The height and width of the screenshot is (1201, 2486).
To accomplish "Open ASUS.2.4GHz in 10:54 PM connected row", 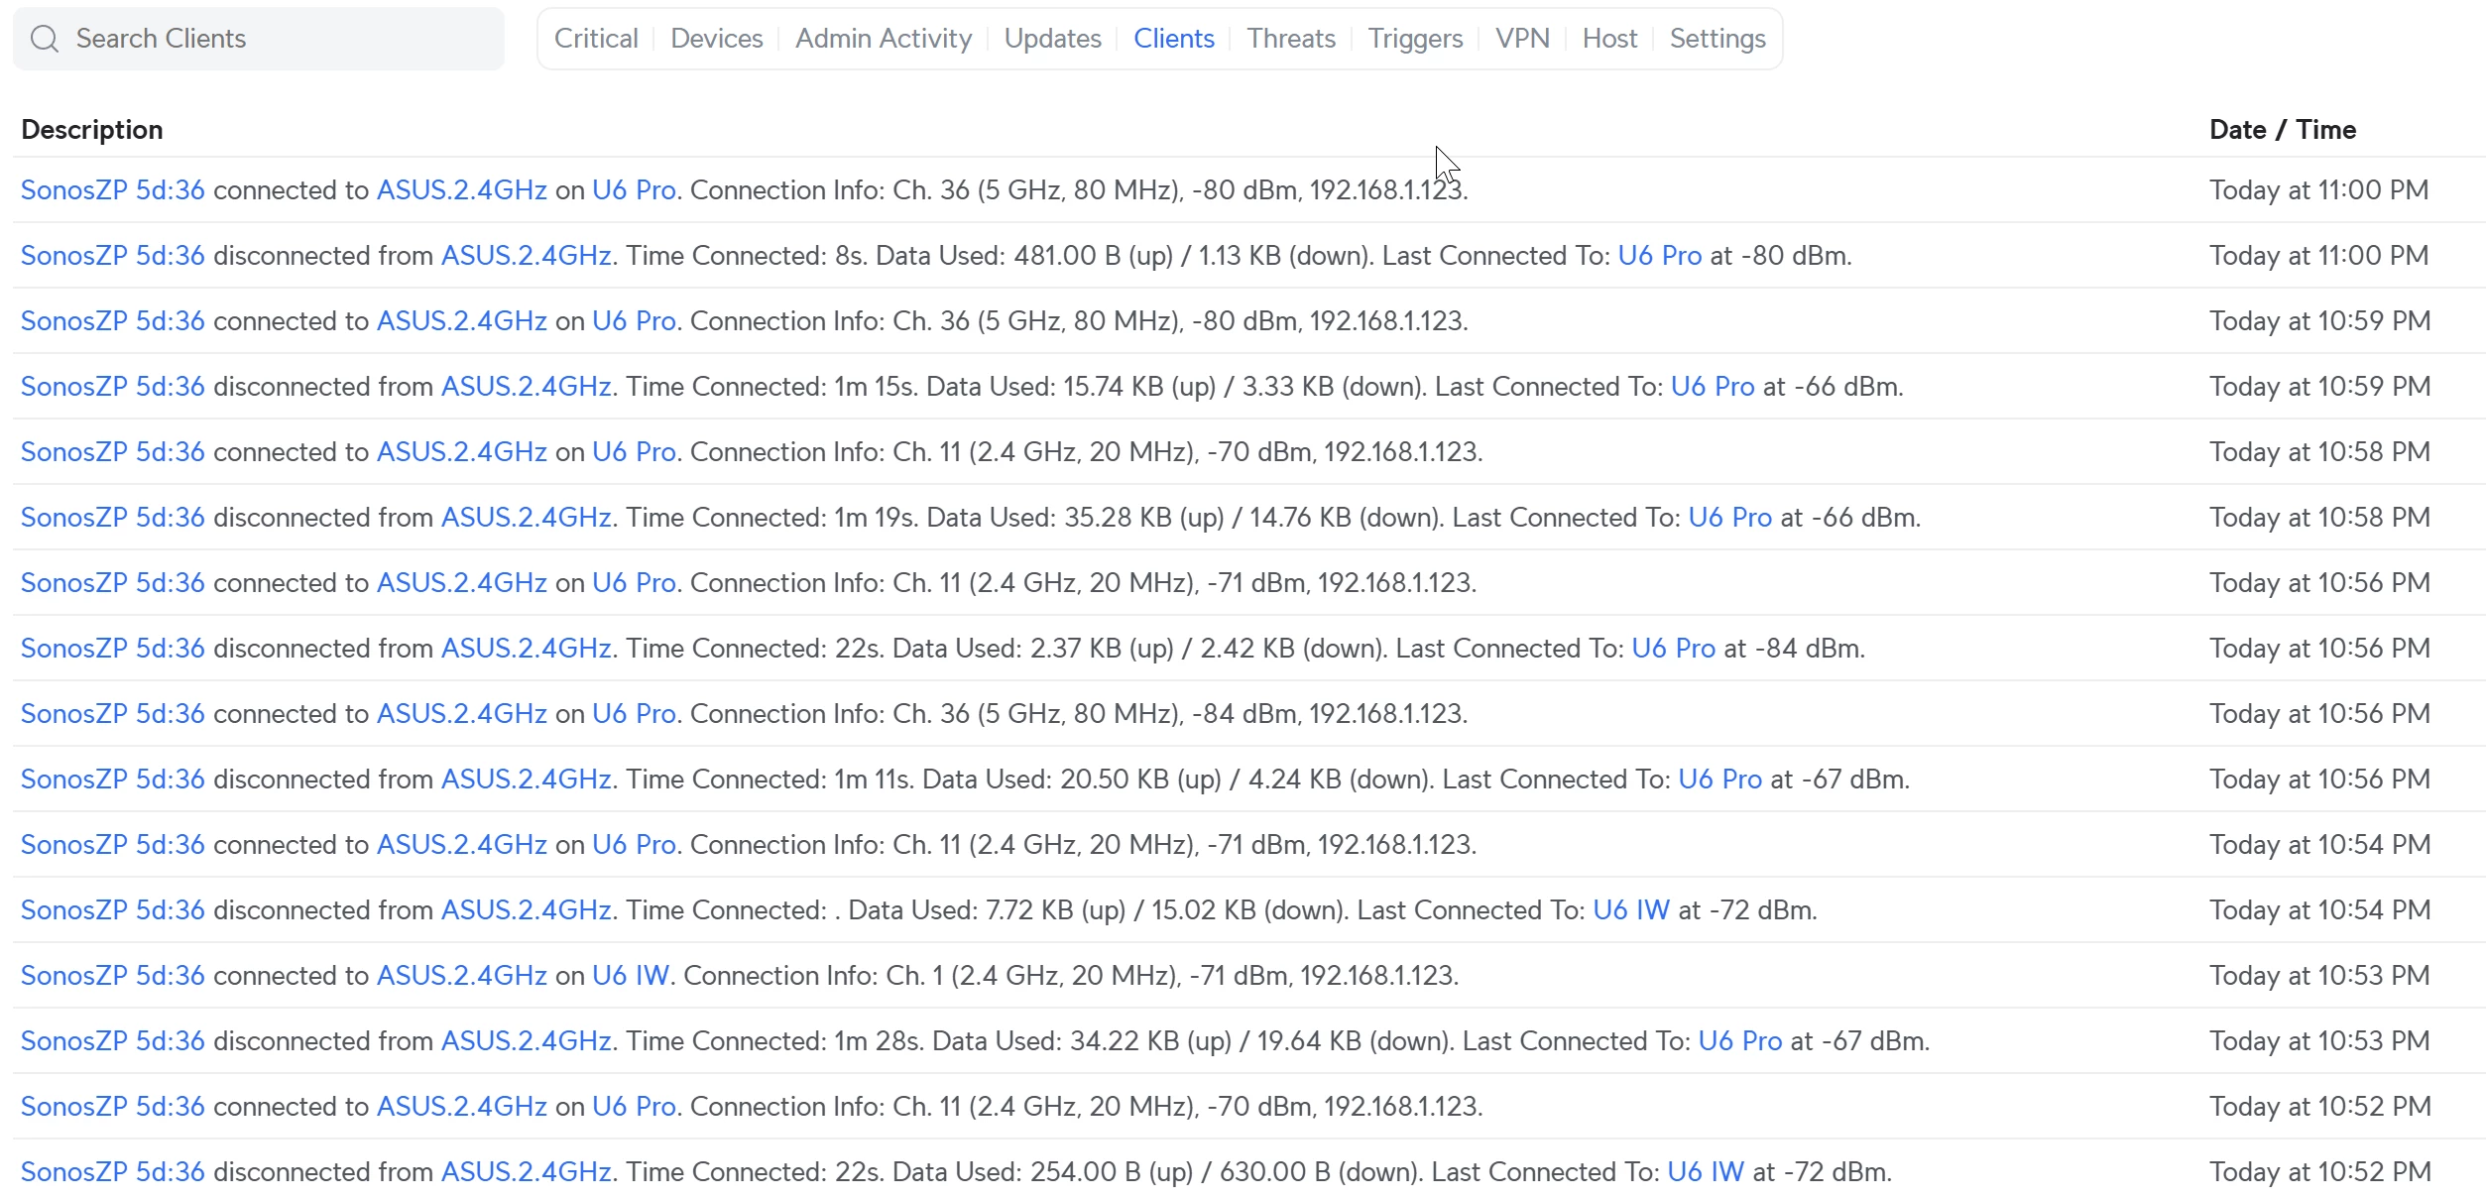I will coord(462,844).
